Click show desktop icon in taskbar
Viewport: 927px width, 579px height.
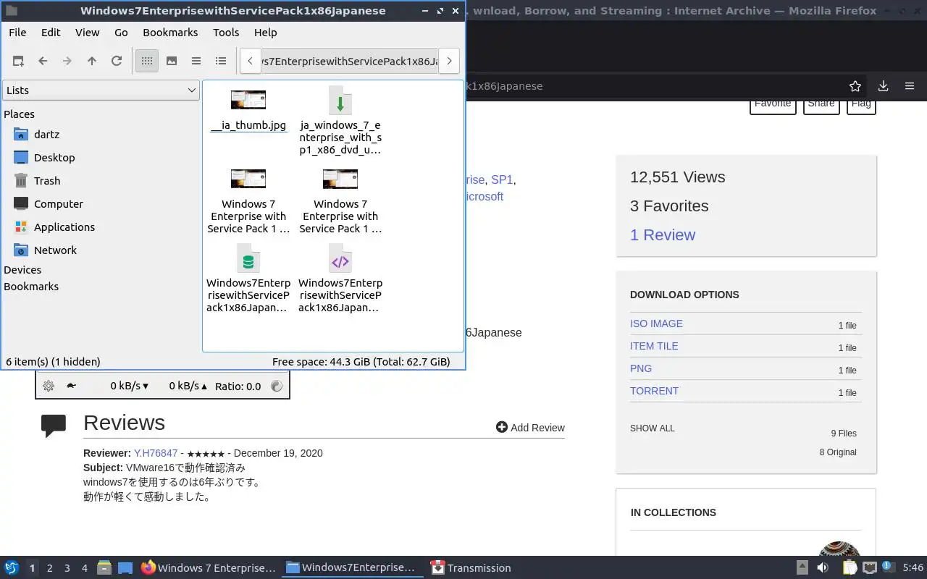pyautogui.click(x=125, y=568)
